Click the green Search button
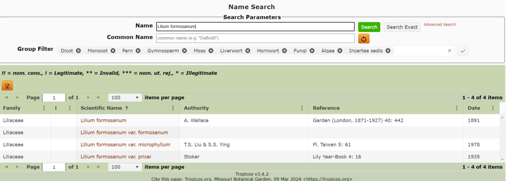 pos(369,27)
